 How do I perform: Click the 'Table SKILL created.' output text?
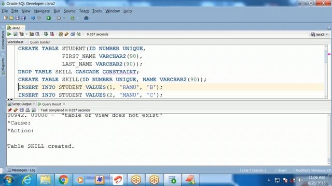pyautogui.click(x=40, y=146)
